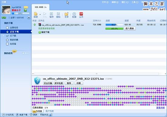Open the 编辑 menu
The height and width of the screenshot is (117, 167).
point(115,2)
